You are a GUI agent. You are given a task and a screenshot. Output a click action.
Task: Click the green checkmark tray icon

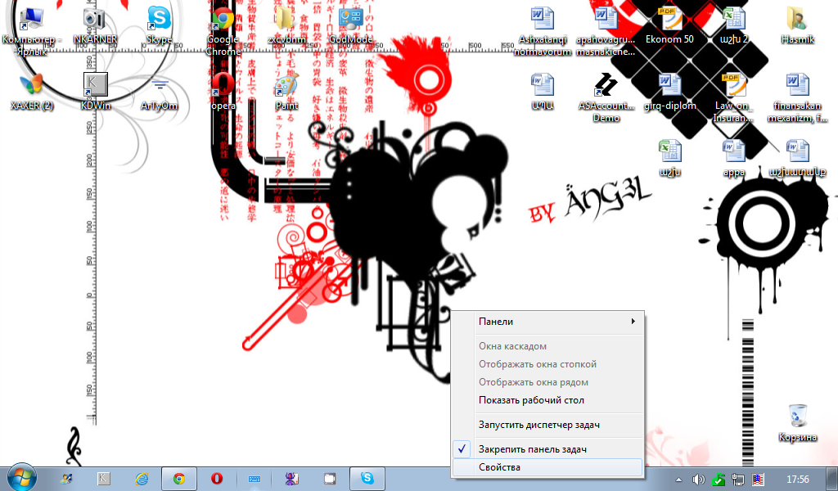tap(719, 480)
